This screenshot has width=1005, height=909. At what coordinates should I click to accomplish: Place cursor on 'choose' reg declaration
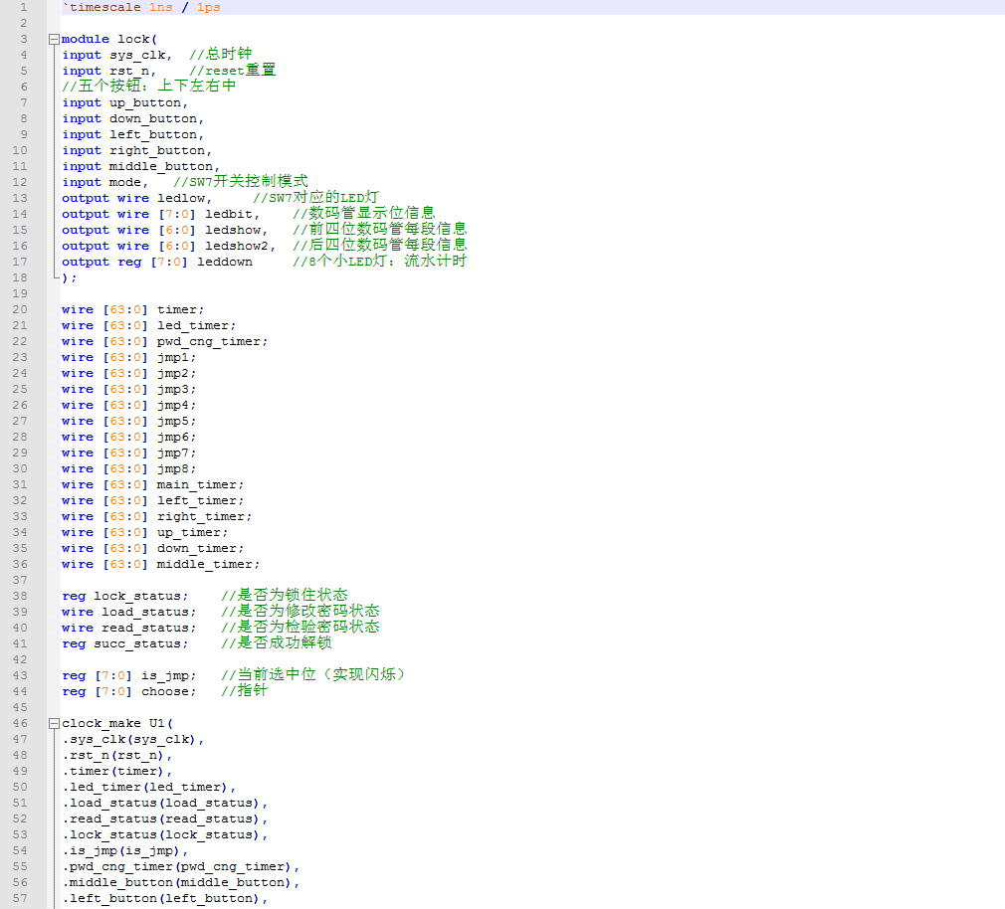[165, 692]
